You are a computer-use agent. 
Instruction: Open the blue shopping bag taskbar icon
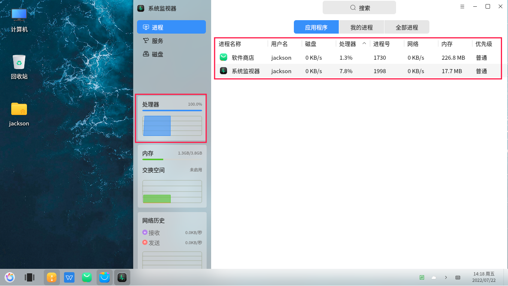pyautogui.click(x=104, y=277)
